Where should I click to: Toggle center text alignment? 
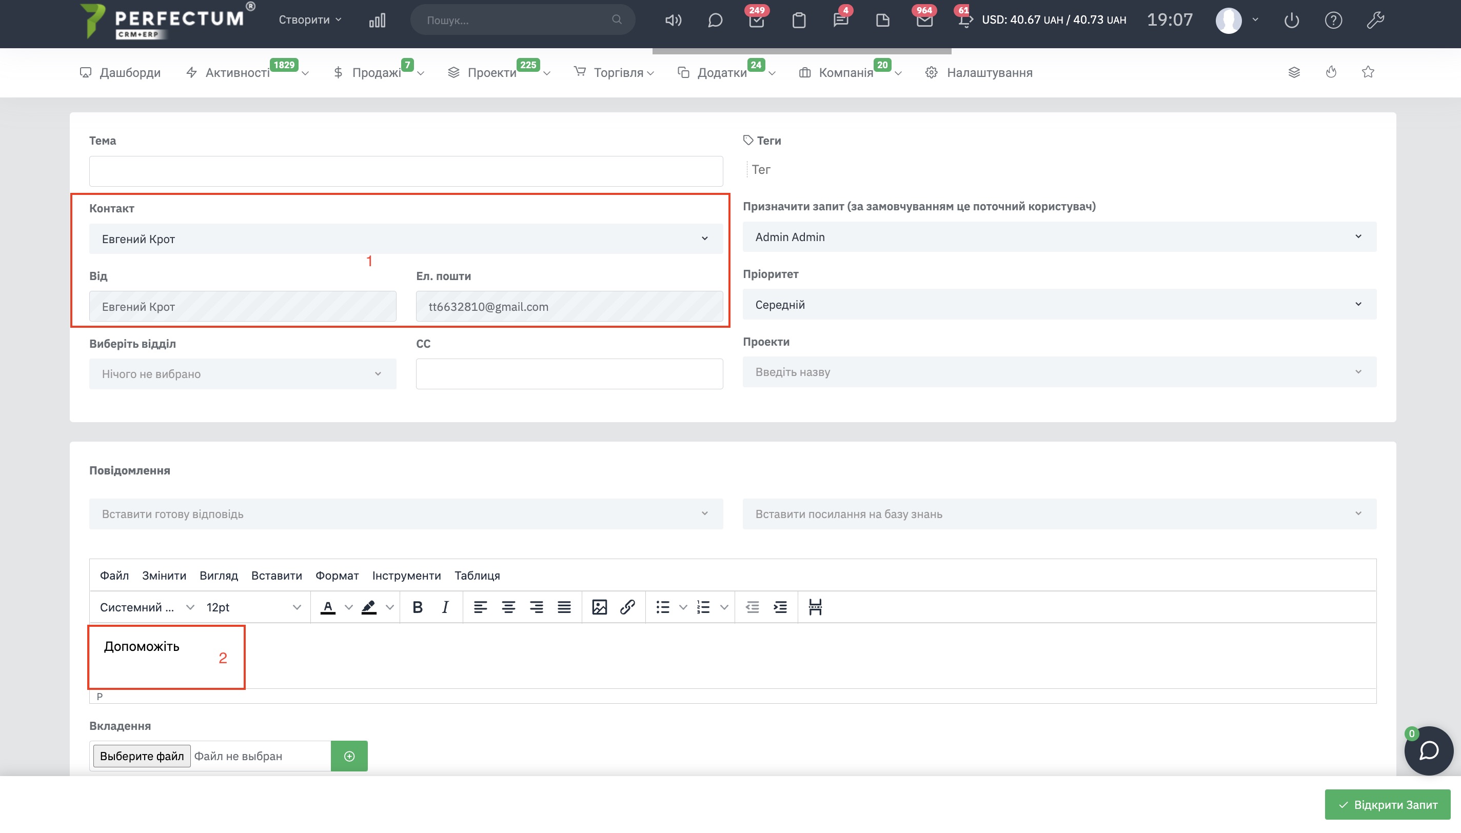[x=508, y=607]
